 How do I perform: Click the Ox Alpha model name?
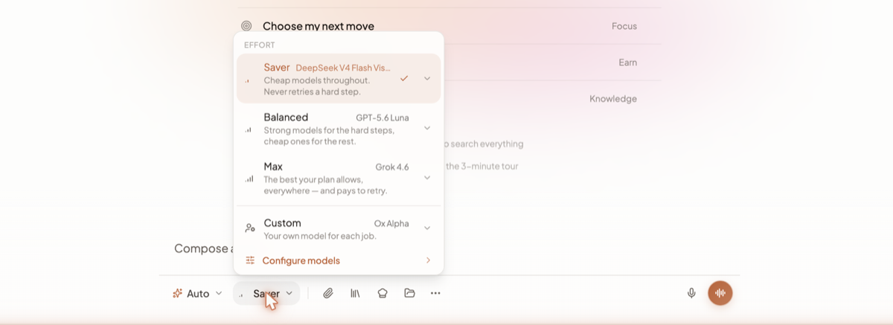(x=391, y=223)
